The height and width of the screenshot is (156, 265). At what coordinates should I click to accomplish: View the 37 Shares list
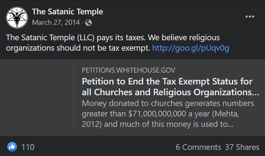point(242,147)
